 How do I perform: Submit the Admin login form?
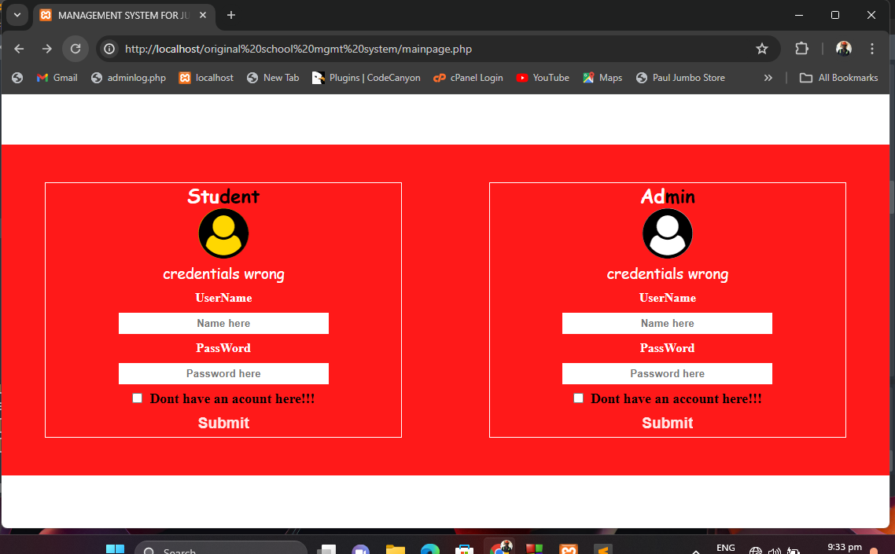667,423
